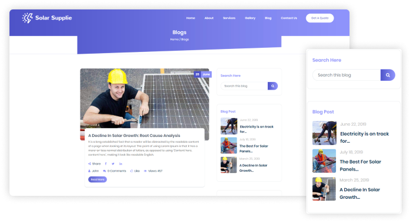Share the article on Twitter

pyautogui.click(x=113, y=163)
